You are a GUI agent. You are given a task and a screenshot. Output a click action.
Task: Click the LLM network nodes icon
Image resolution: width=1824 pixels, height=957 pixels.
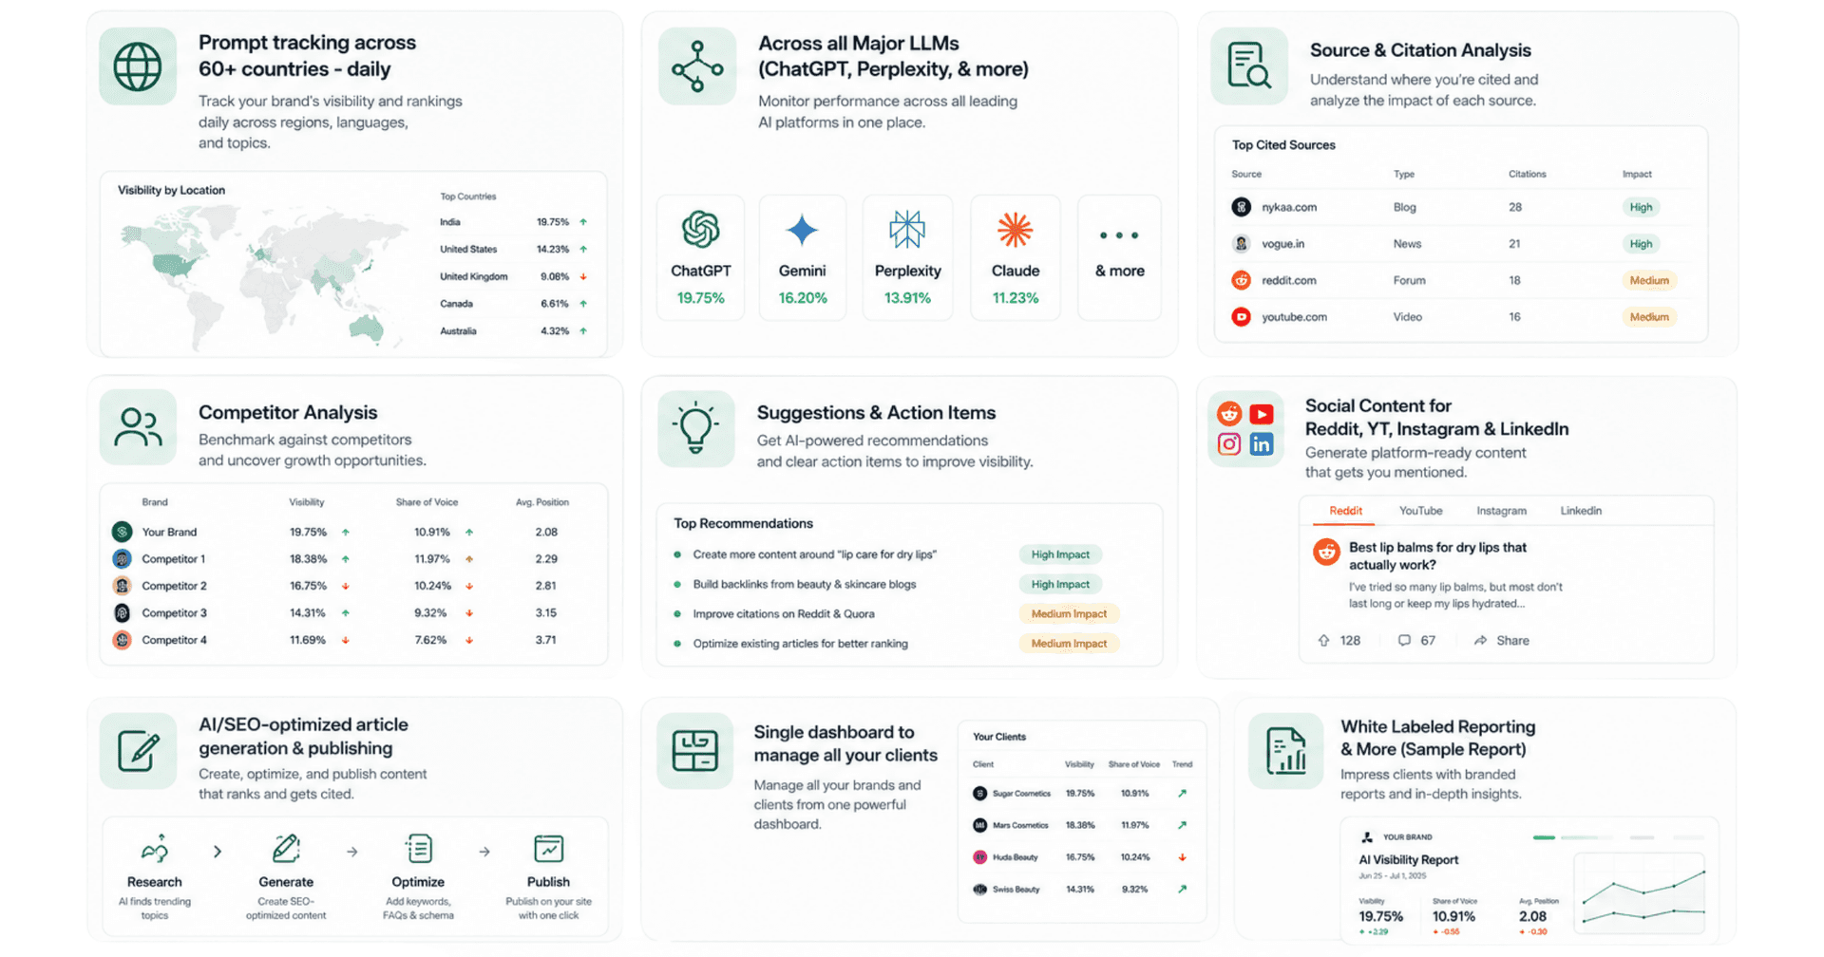[697, 66]
